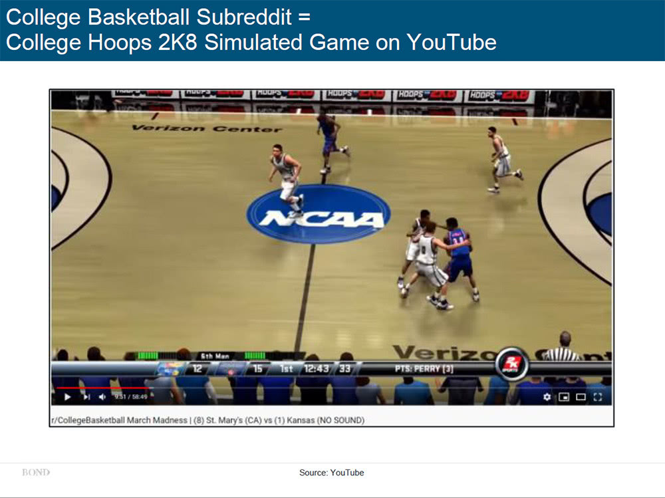The image size is (665, 498).
Task: Click the 33 shot clock value
Action: point(344,368)
